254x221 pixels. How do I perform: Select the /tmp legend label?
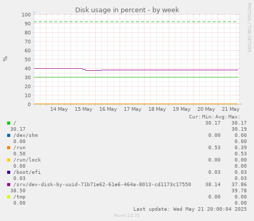19,197
